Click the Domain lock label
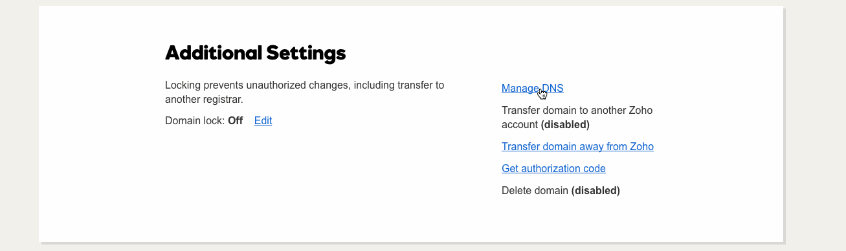This screenshot has width=846, height=251. 195,120
